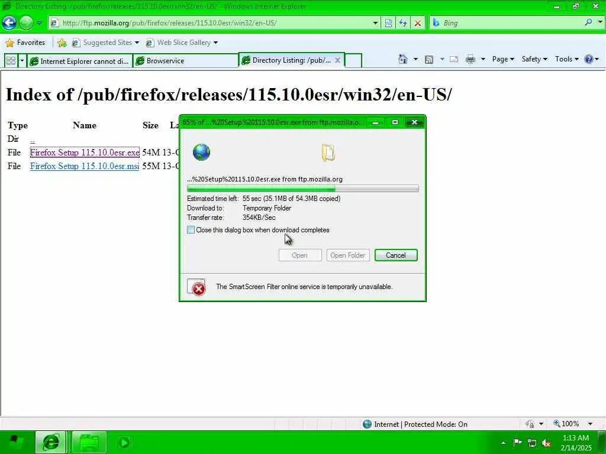Click the zoom level 100% button
606x454 pixels.
566,423
